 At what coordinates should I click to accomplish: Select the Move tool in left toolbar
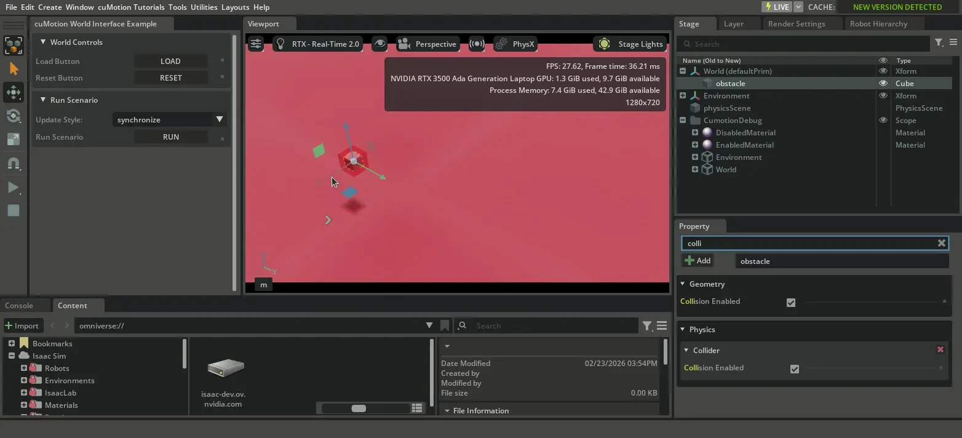point(13,92)
